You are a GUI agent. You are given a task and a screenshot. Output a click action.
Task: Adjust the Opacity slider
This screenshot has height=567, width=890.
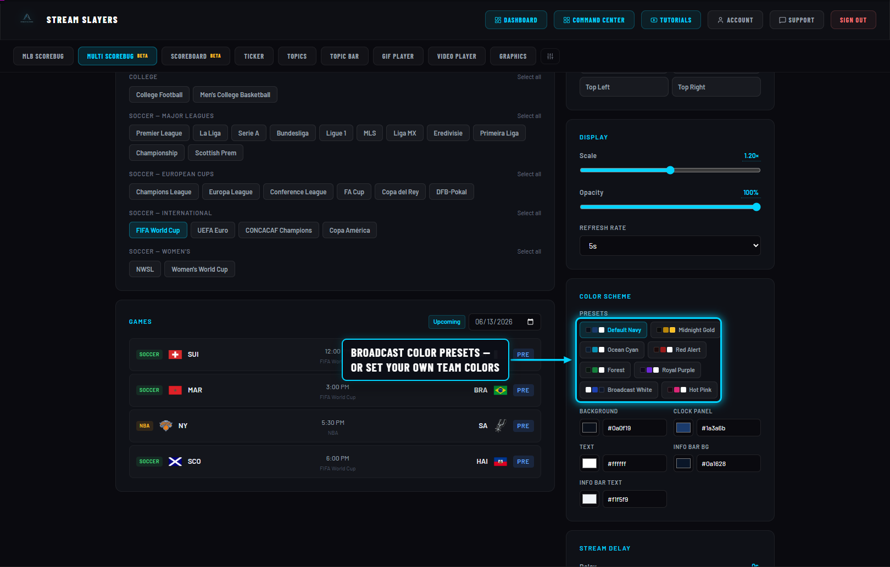coord(670,207)
